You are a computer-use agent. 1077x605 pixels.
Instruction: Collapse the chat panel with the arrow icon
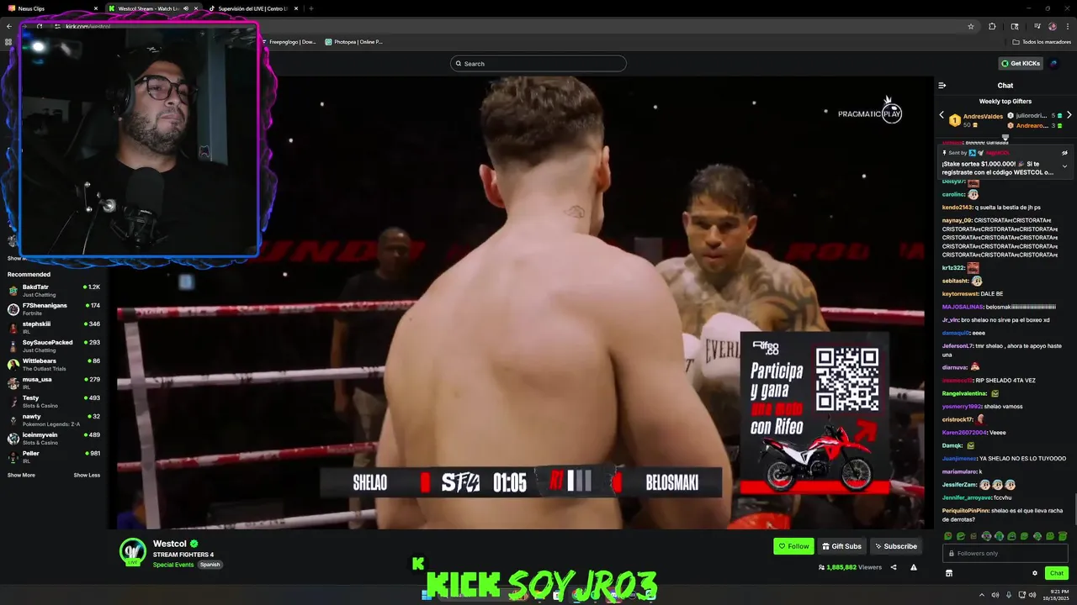[942, 85]
